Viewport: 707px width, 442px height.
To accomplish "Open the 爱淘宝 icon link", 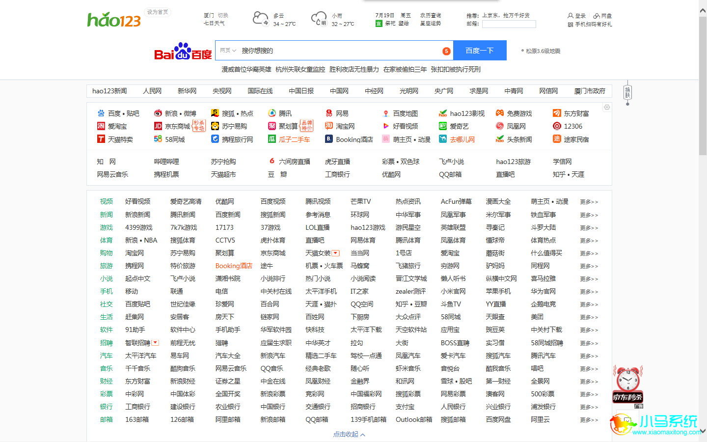I will pyautogui.click(x=101, y=126).
